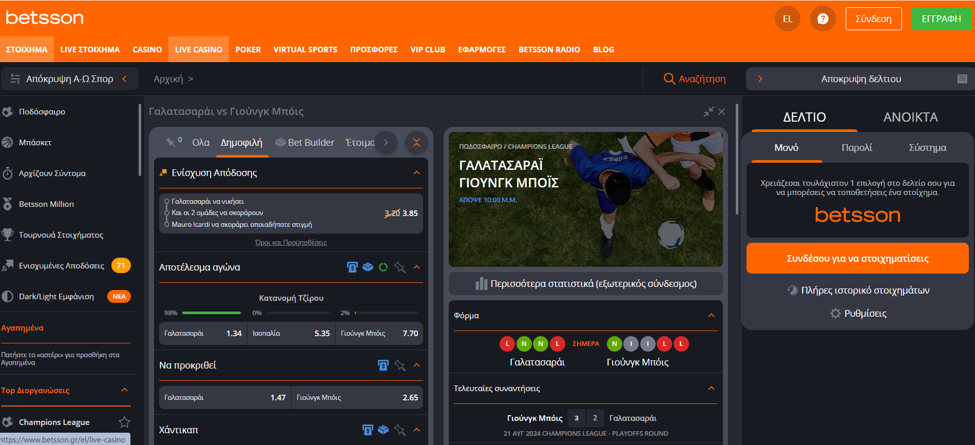Click the cash-out icon in Να προκριθεί header

coord(383,365)
